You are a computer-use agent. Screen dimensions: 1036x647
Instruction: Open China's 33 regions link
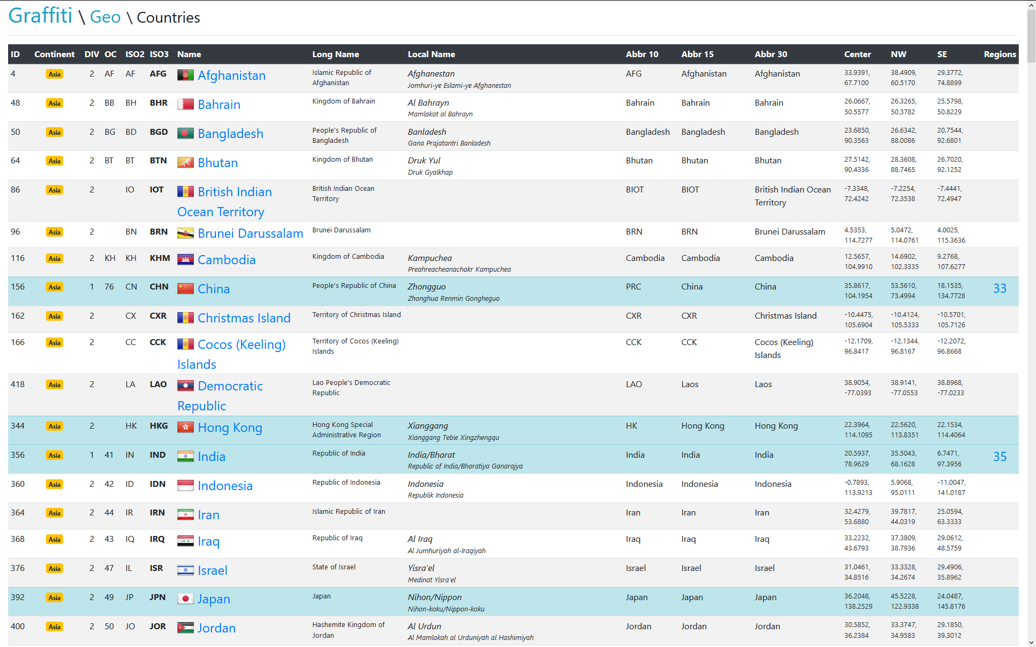tap(999, 288)
